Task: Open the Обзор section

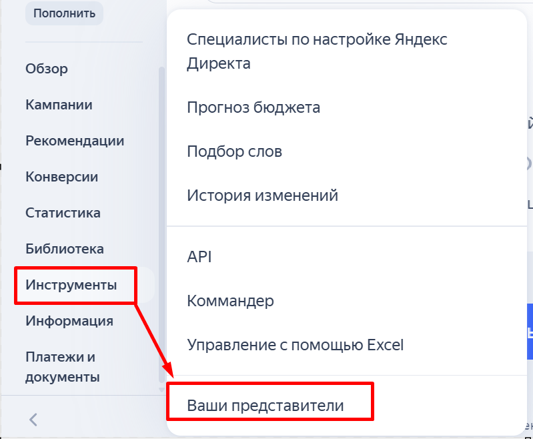Action: (47, 68)
